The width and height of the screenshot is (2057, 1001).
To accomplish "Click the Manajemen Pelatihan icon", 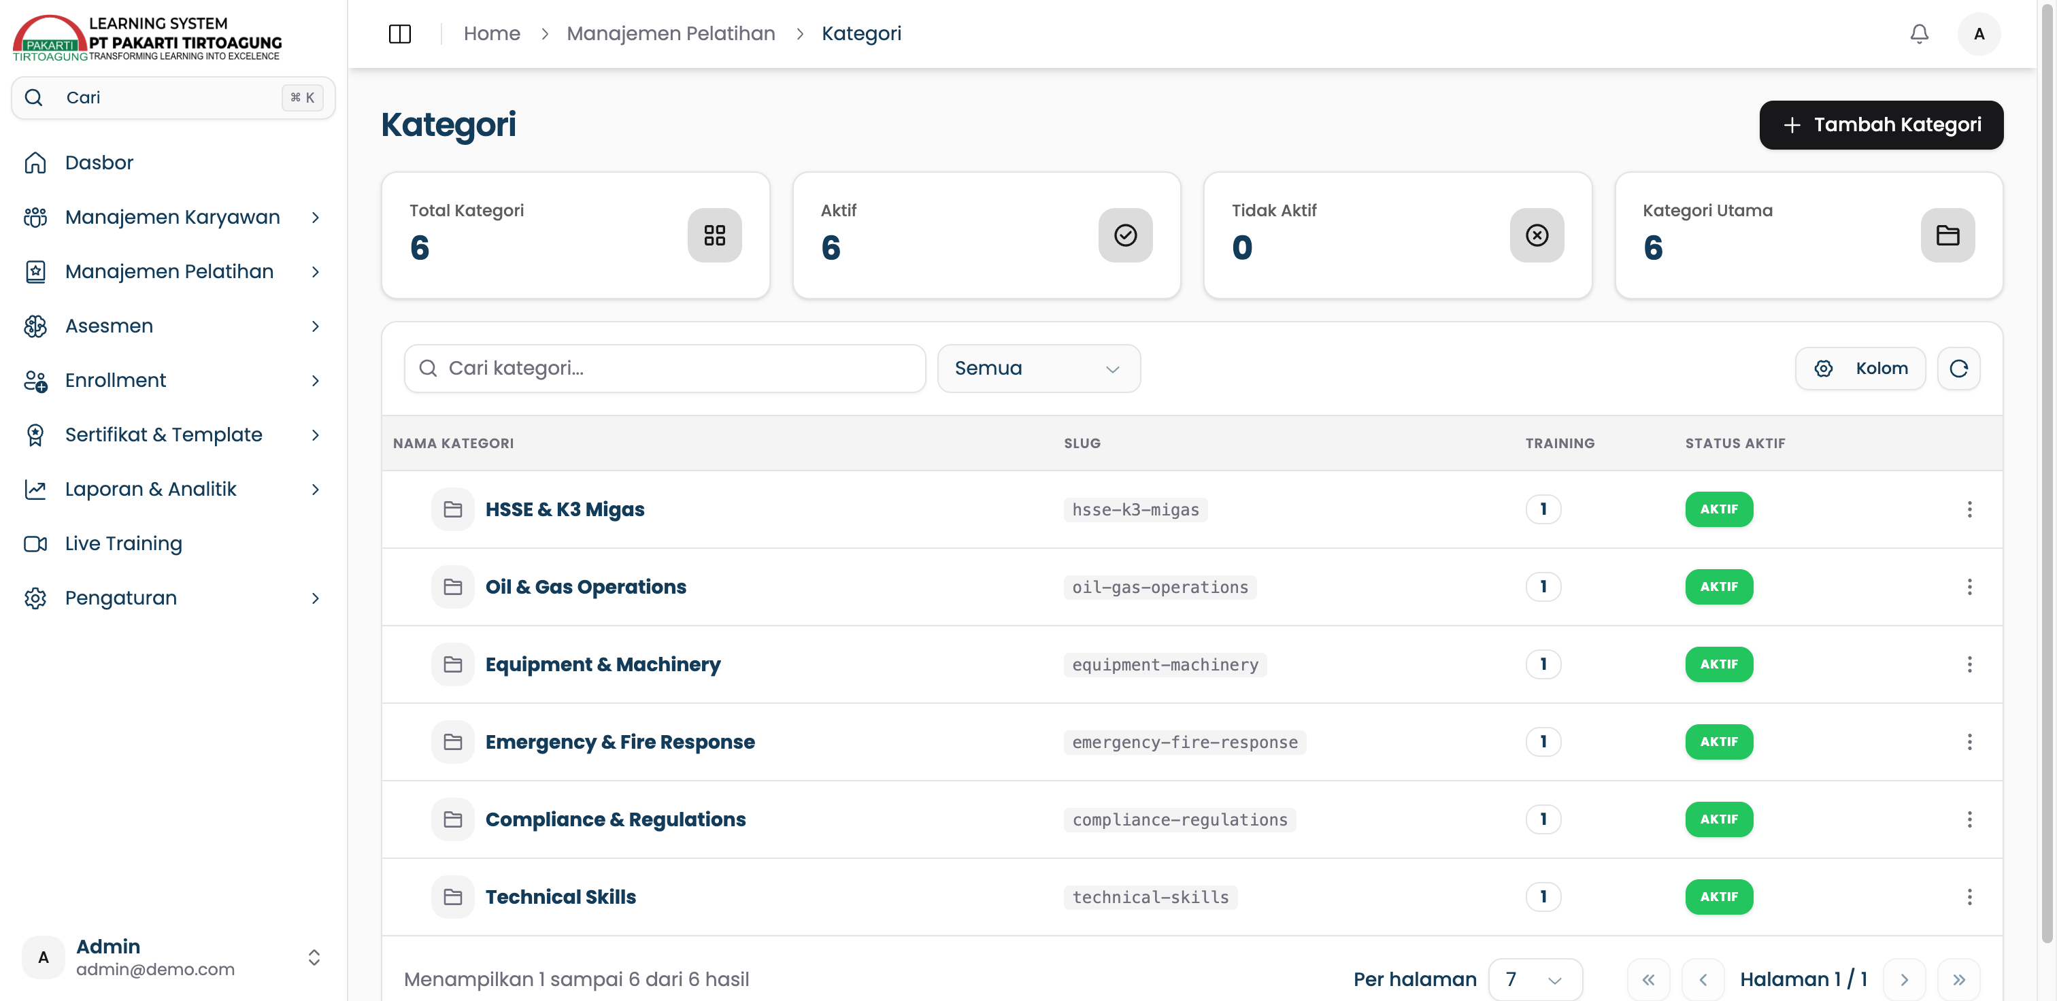I will click(35, 271).
